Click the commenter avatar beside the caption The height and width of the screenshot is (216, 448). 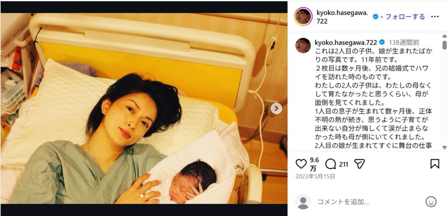click(x=303, y=45)
